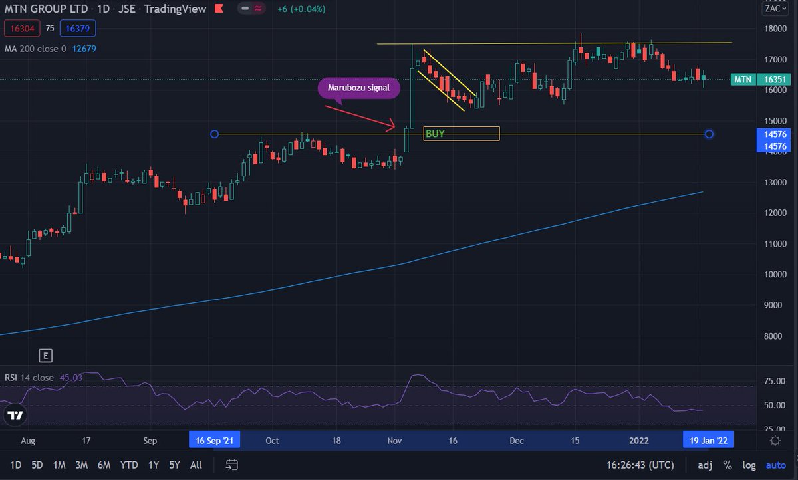The height and width of the screenshot is (480, 798).
Task: Toggle log scale mode
Action: click(x=749, y=465)
